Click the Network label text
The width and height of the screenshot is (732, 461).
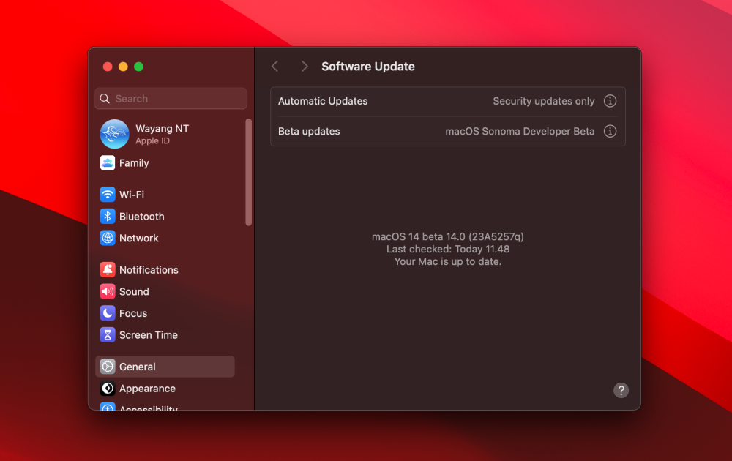[x=139, y=238]
